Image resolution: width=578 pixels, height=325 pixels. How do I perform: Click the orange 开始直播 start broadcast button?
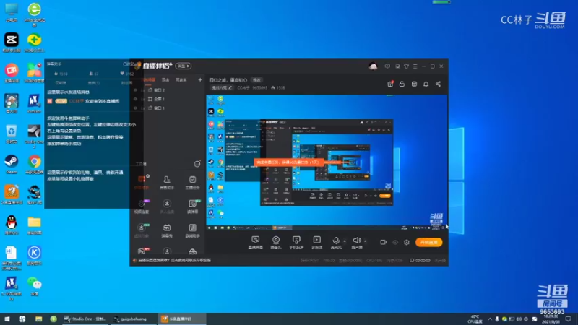428,242
